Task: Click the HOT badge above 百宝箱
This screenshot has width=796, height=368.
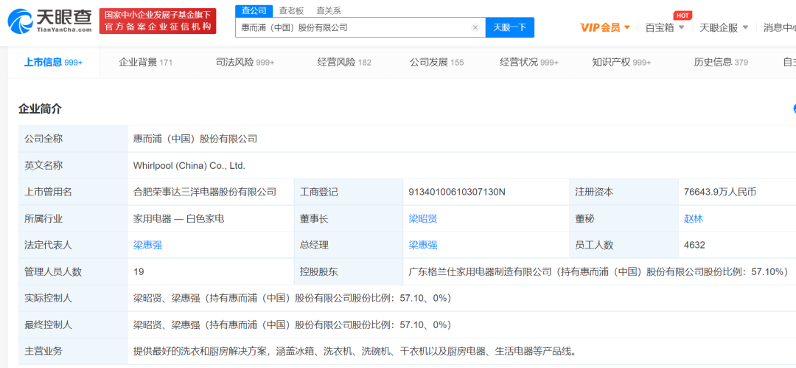Action: (682, 15)
